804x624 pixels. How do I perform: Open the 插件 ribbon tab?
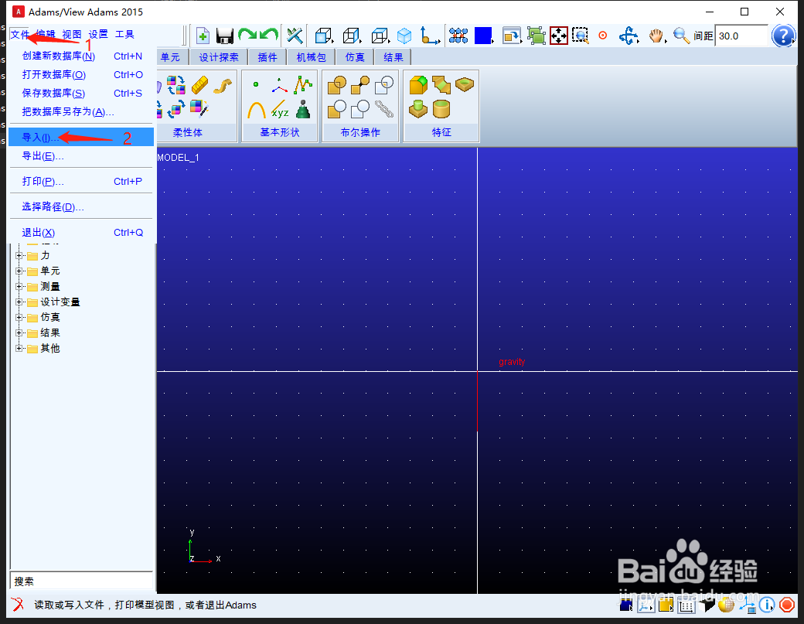click(x=267, y=57)
